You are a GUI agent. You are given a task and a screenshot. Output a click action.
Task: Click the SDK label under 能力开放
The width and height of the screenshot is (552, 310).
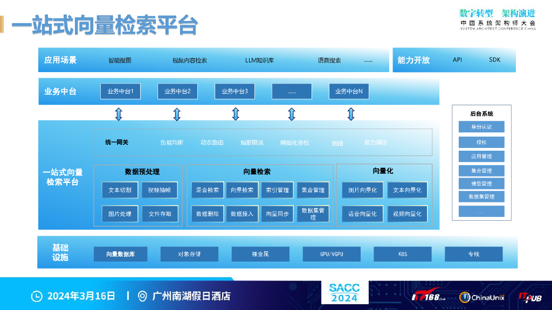(495, 60)
